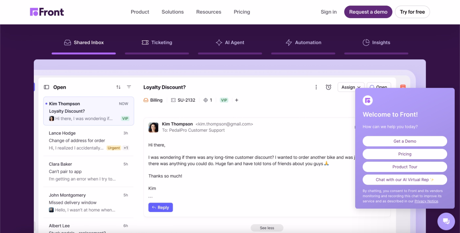Open the filter icon in the inbox list
The height and width of the screenshot is (233, 460).
click(x=128, y=87)
